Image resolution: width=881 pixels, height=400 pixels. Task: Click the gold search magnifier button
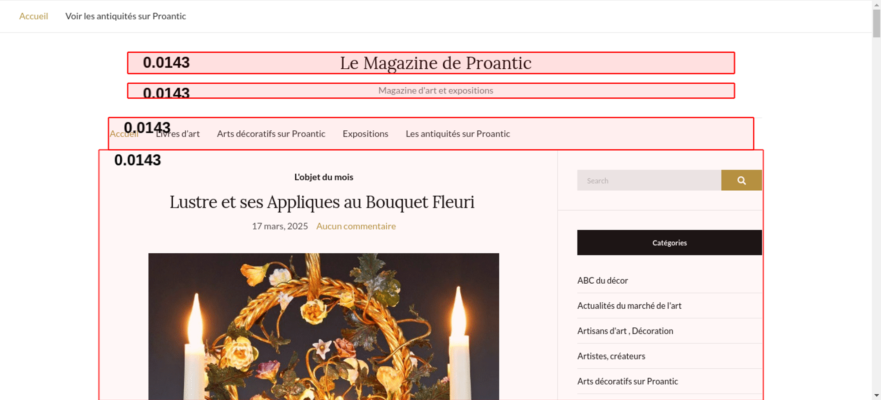click(x=741, y=180)
